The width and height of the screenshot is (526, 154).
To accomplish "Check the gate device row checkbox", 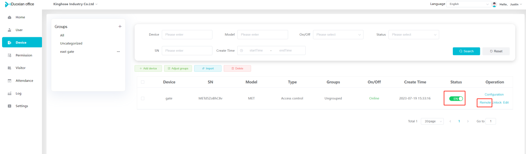I will tap(143, 99).
